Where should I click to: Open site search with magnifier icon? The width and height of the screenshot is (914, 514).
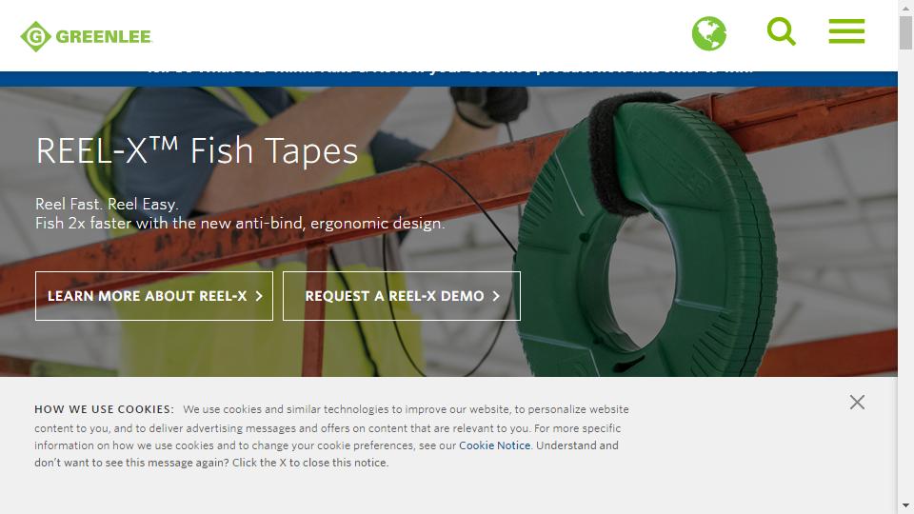[781, 31]
